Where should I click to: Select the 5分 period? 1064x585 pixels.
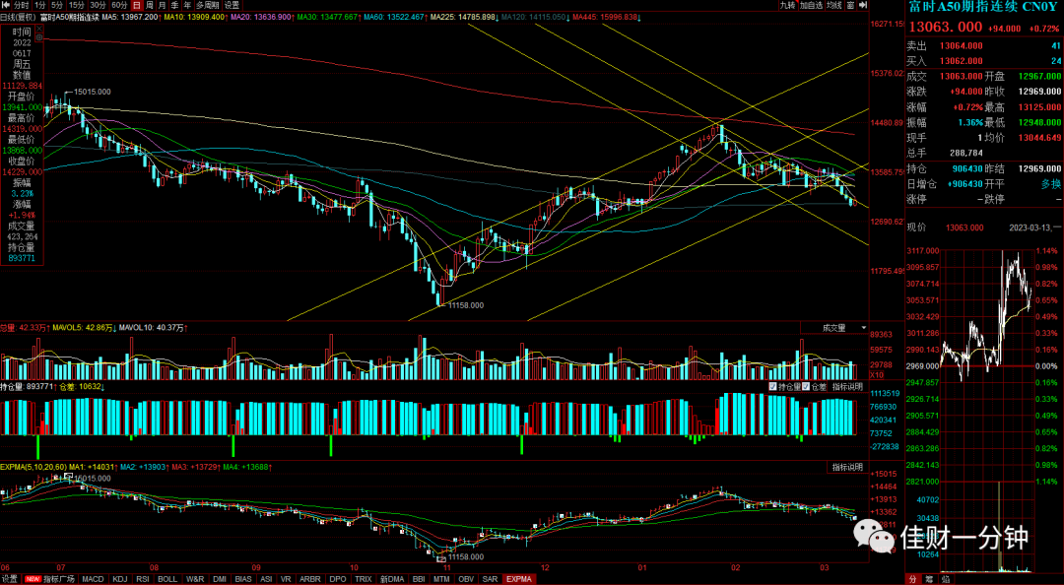click(58, 5)
